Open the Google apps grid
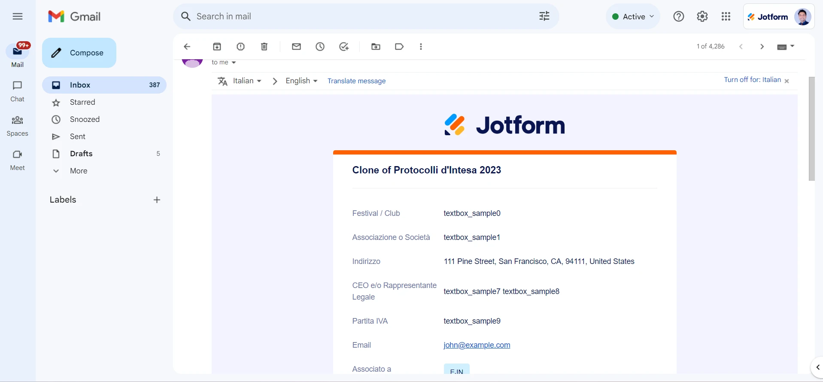Screen dimensions: 823x382 726,16
